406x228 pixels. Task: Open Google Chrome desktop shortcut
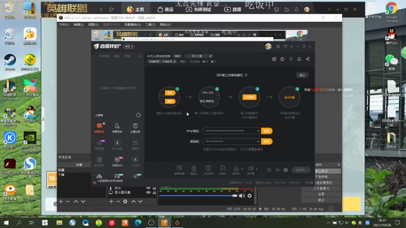point(391,12)
